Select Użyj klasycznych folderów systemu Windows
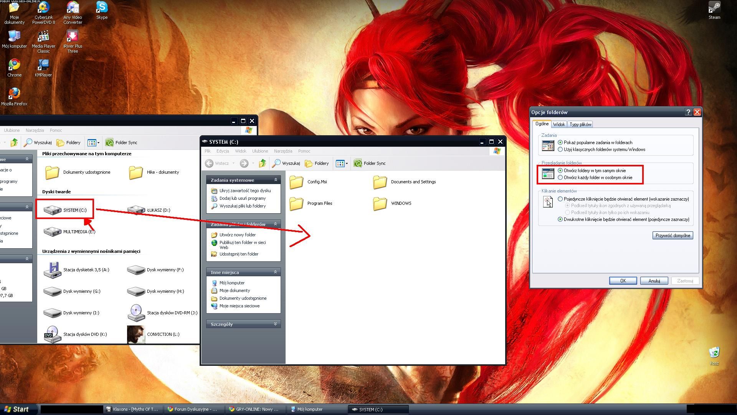Image resolution: width=737 pixels, height=415 pixels. (560, 149)
